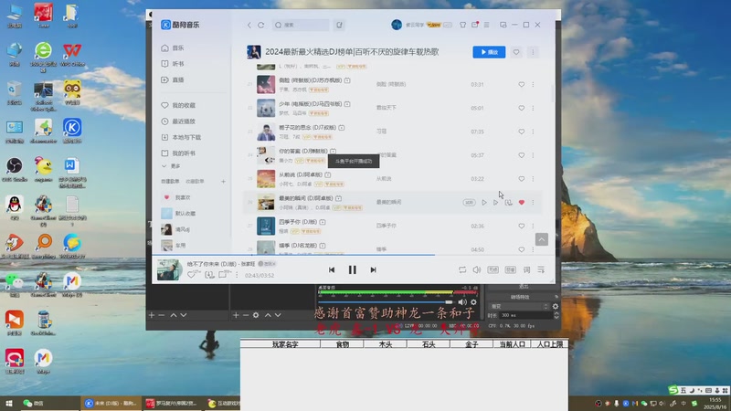Switch to the 收藏歌单 tab

[195, 181]
